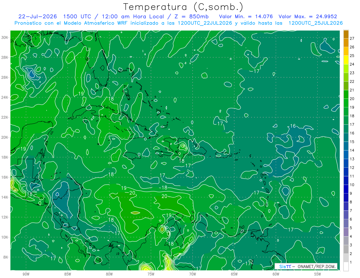Viewport: 360px width, 278px height.
Task: Click the 85W longitude axis label
Action: pos(68,274)
